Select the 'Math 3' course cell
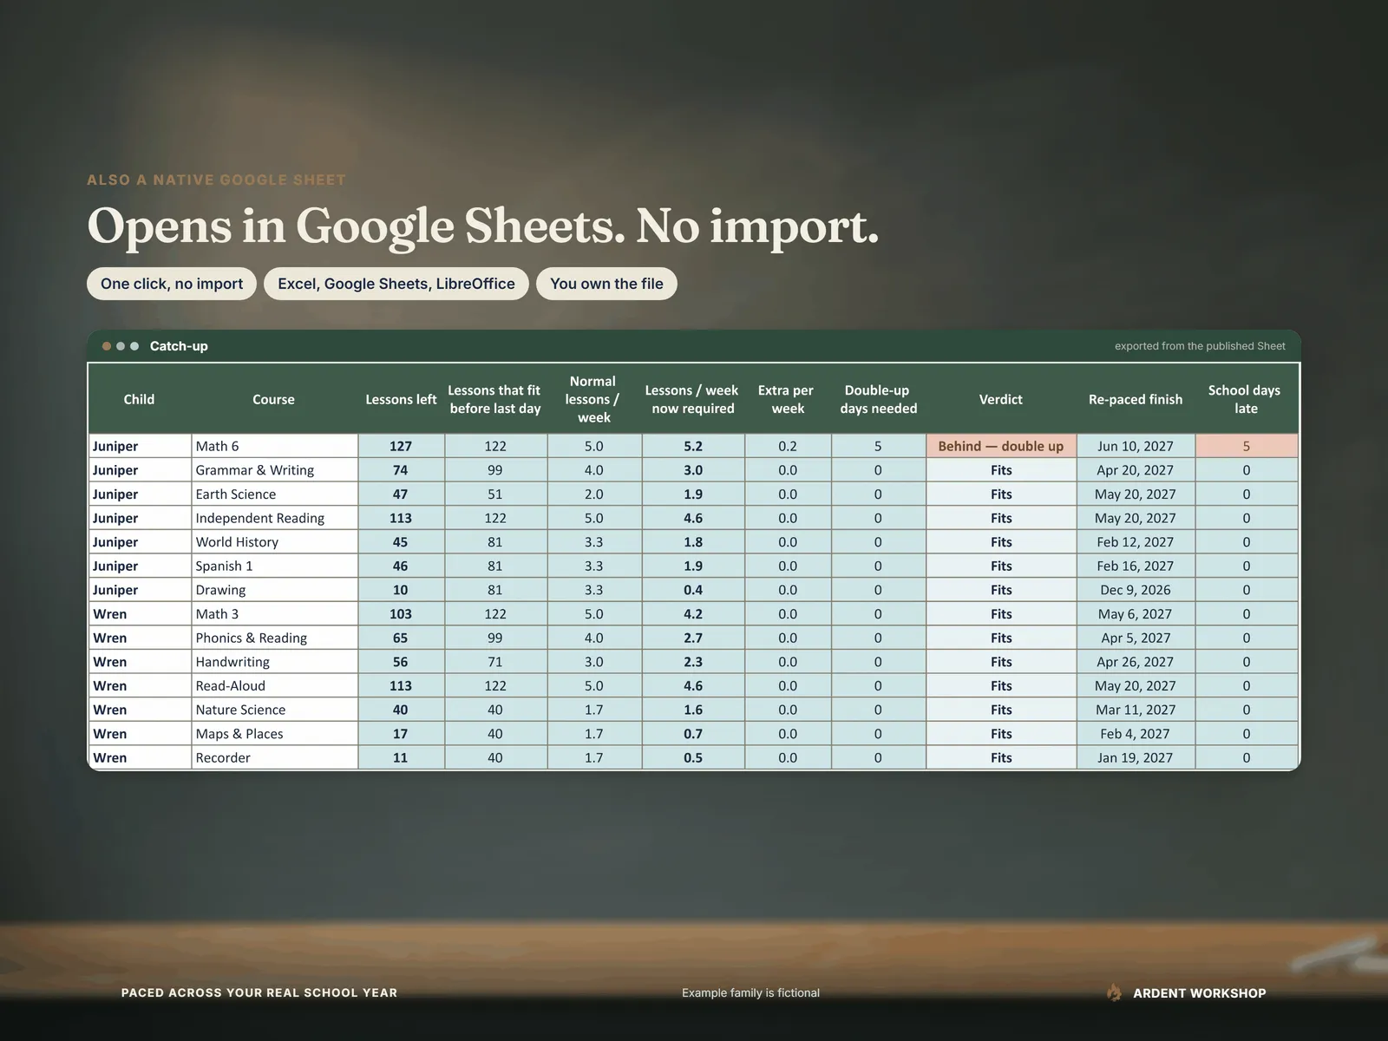 point(274,614)
